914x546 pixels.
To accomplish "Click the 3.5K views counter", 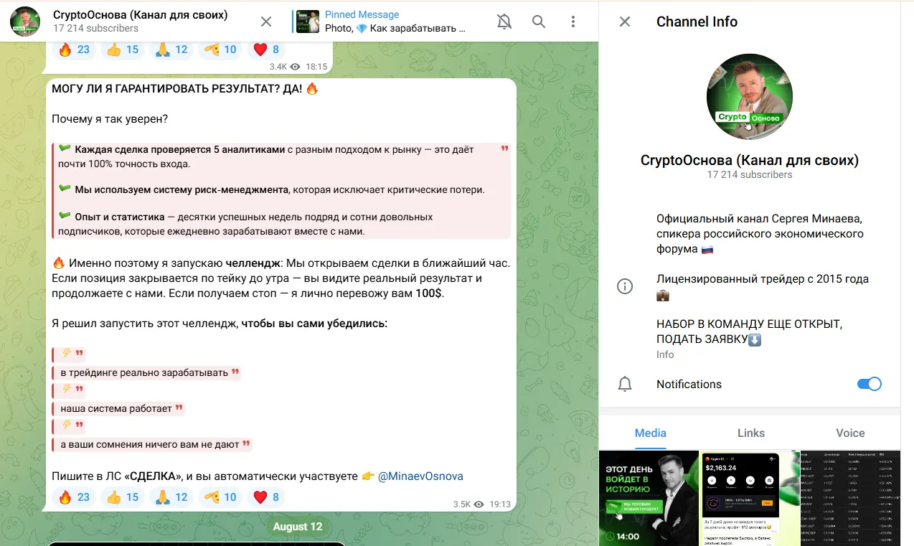I will click(x=468, y=504).
